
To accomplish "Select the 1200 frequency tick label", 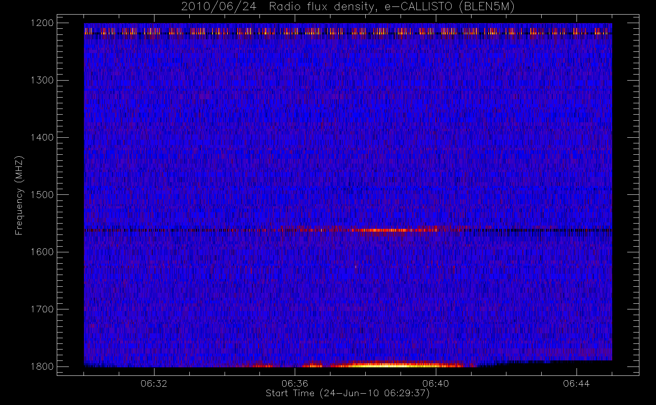I will [x=42, y=23].
